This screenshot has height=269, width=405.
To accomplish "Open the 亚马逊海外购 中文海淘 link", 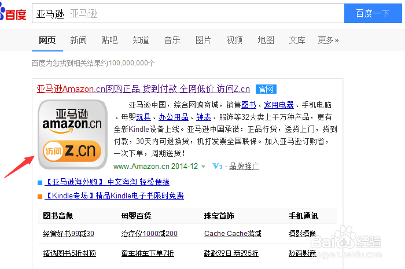I will [107, 182].
